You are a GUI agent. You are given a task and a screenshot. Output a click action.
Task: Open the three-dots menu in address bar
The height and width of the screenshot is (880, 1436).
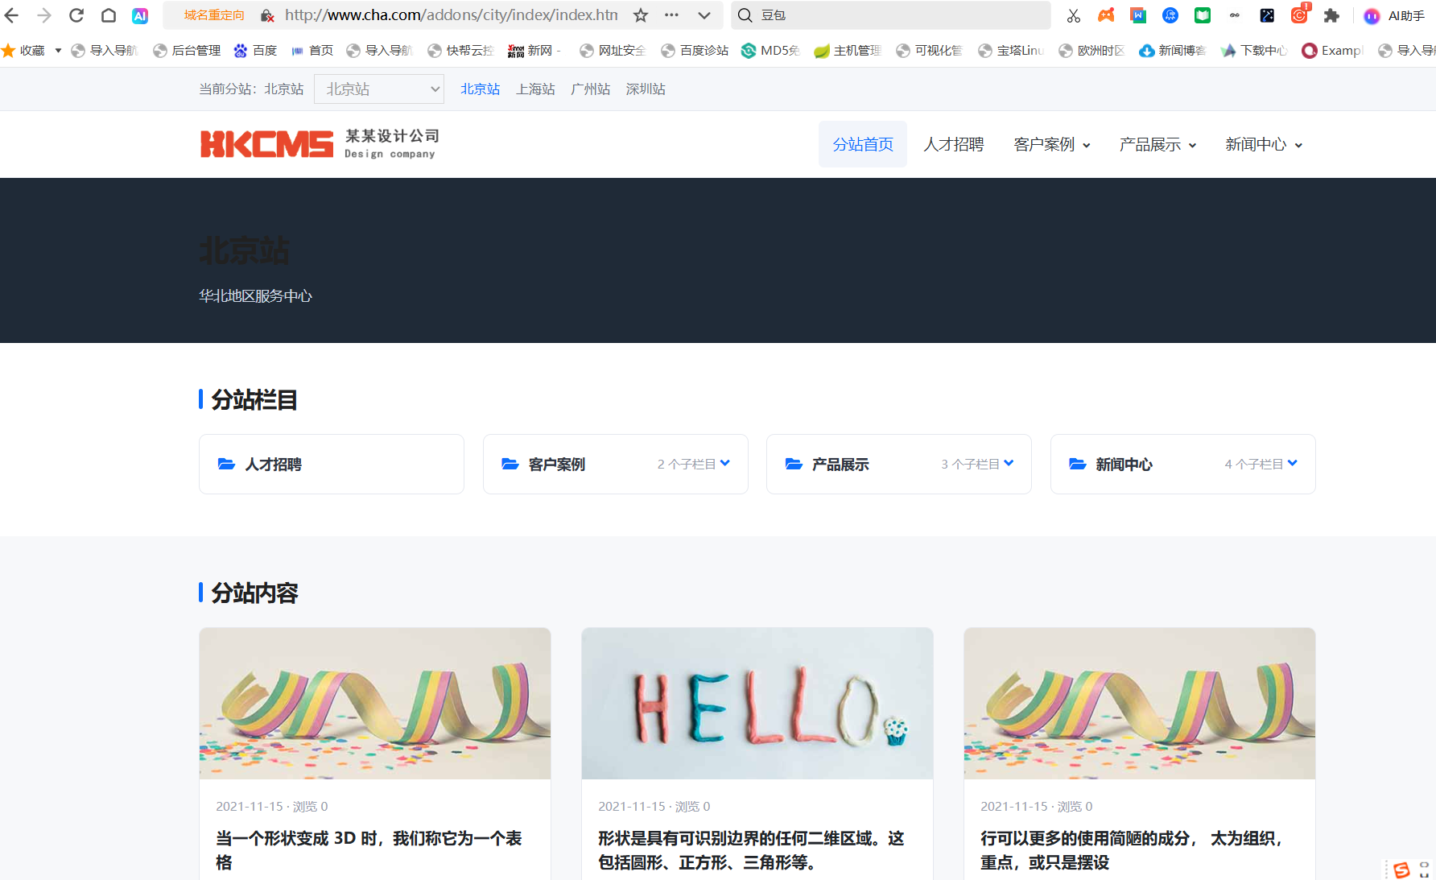point(671,15)
